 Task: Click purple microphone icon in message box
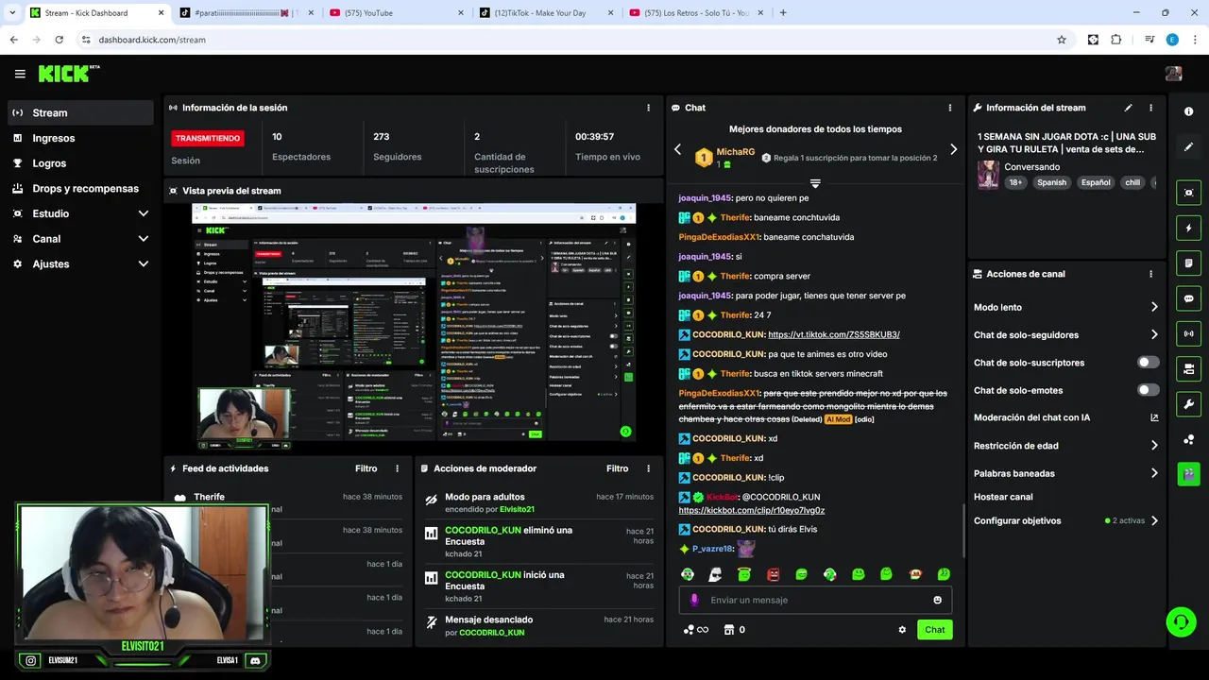pos(694,600)
